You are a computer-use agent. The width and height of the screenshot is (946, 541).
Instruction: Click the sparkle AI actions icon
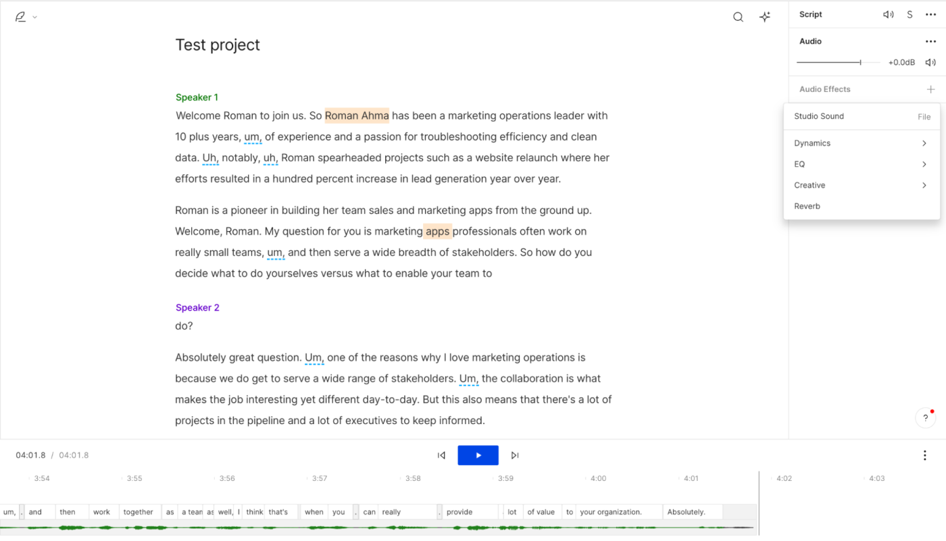765,17
